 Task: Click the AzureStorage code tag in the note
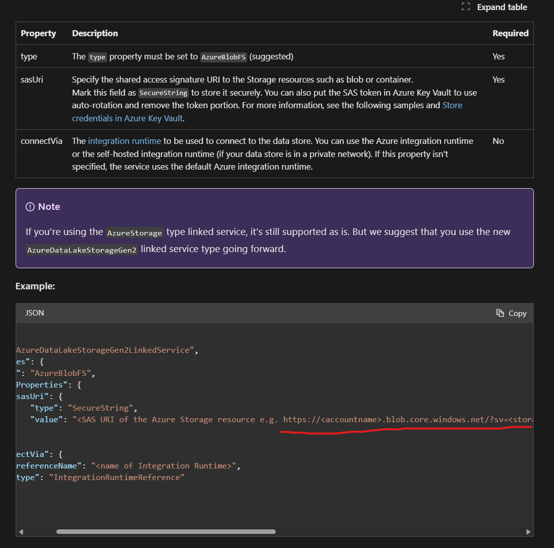click(134, 232)
